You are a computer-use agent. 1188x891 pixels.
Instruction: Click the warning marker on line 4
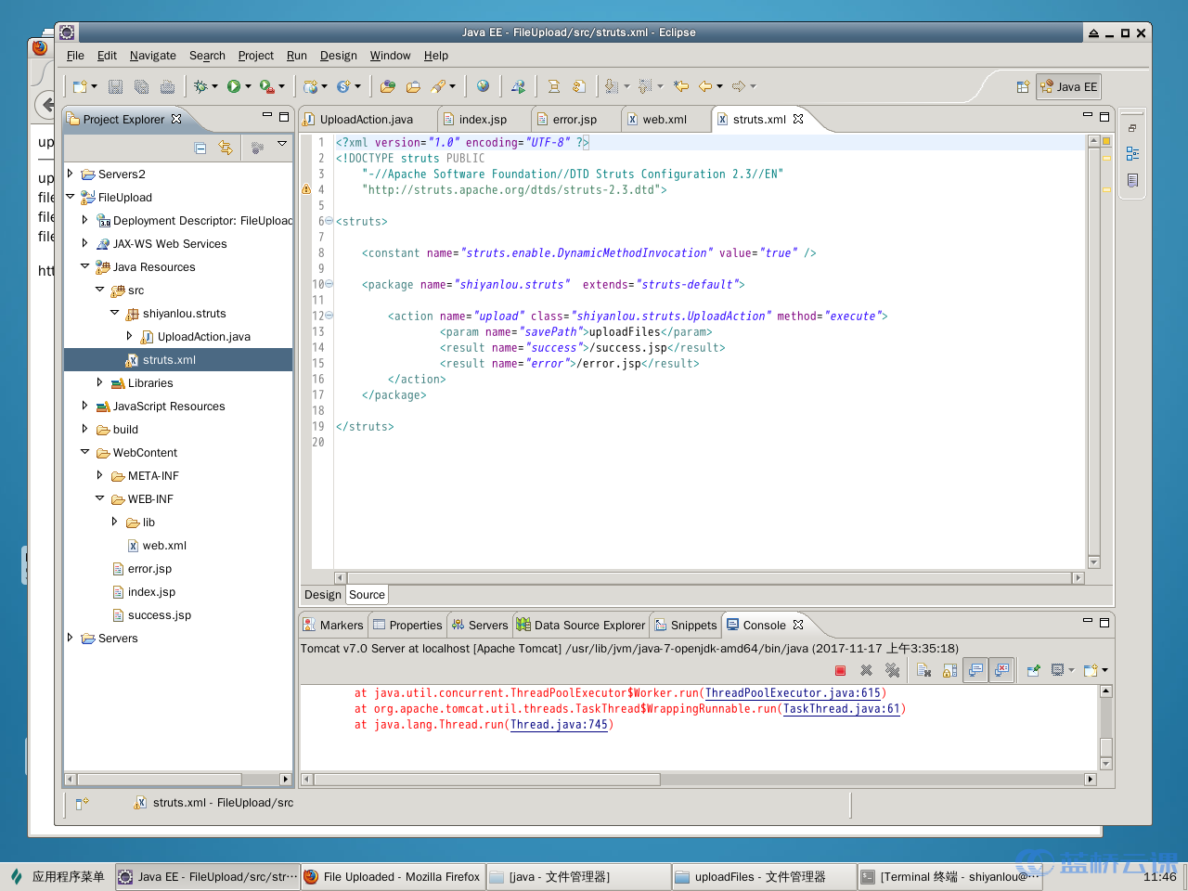(x=306, y=189)
